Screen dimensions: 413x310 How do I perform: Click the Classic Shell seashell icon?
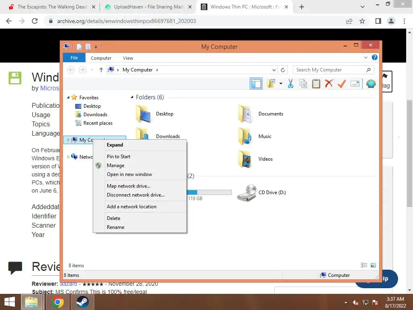[x=371, y=84]
